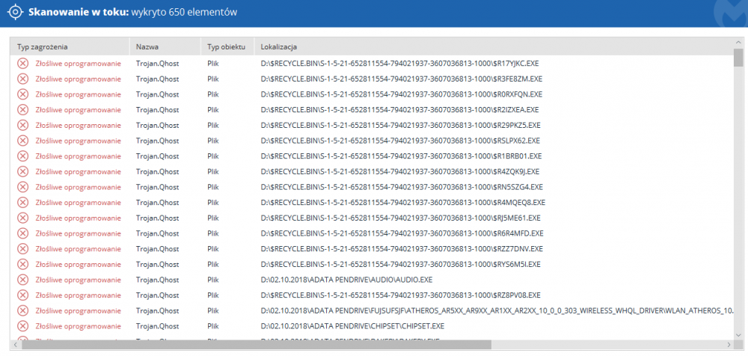
Task: Click Złośliwe oprogramowanie label for $R1BRB01.EXE
Action: [78, 156]
